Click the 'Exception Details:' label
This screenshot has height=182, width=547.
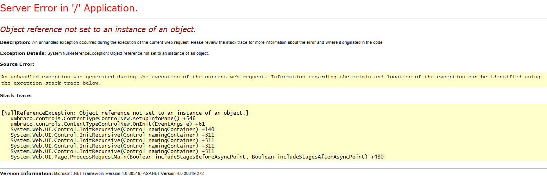click(x=23, y=53)
